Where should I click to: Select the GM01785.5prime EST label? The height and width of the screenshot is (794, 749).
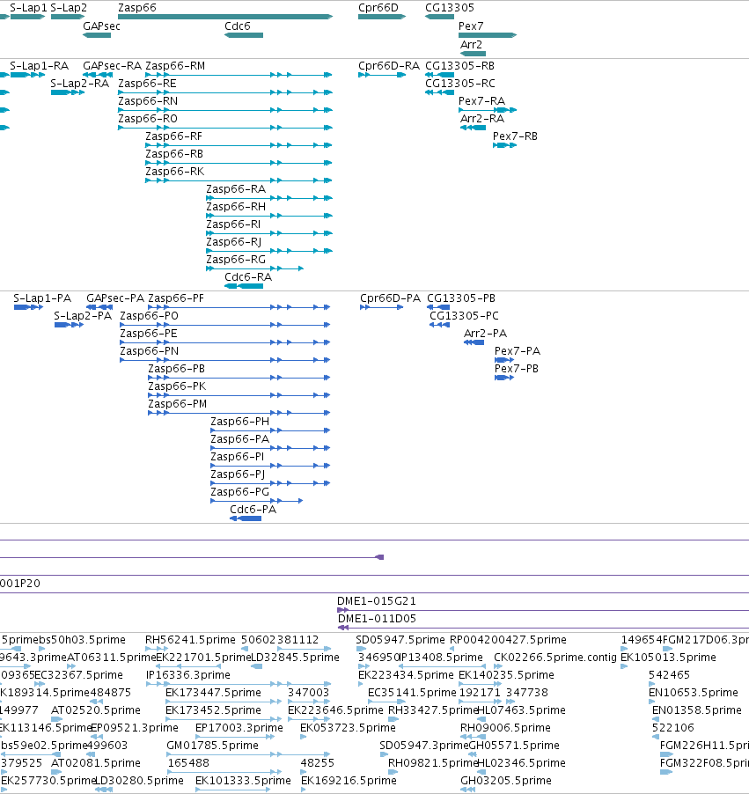pyautogui.click(x=213, y=746)
